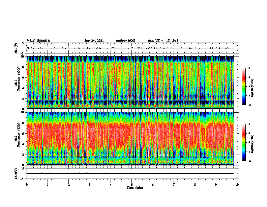The width and height of the screenshot is (267, 207).
Task: Click the "-6" label on ch.2 color scale
Action: pyautogui.click(x=249, y=124)
